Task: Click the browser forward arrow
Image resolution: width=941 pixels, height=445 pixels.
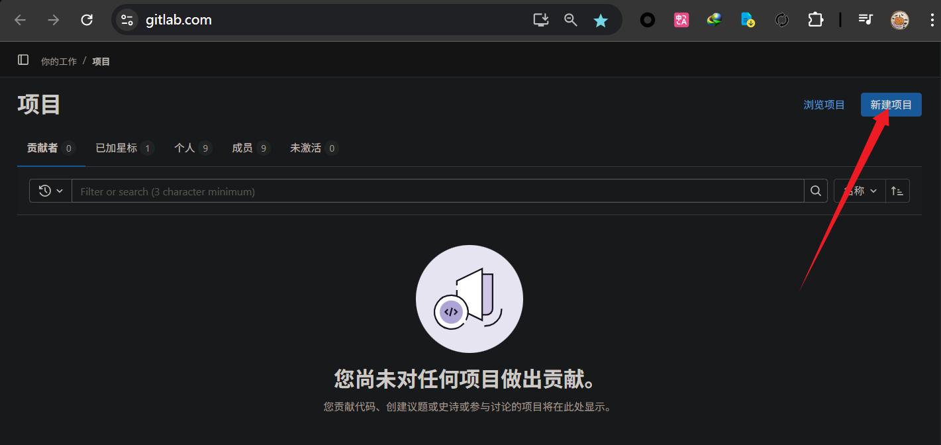Action: click(53, 20)
